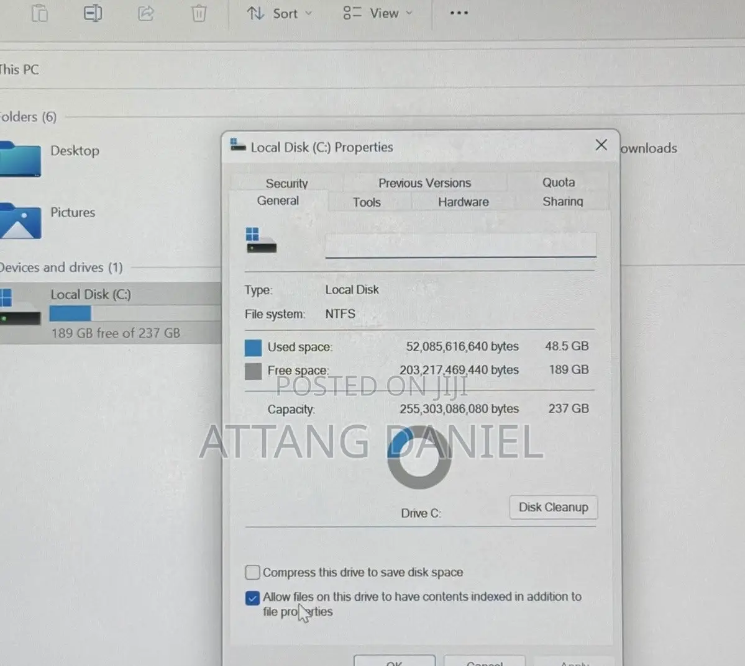Viewport: 745px width, 666px height.
Task: Switch to the Sharing tab
Action: (562, 201)
